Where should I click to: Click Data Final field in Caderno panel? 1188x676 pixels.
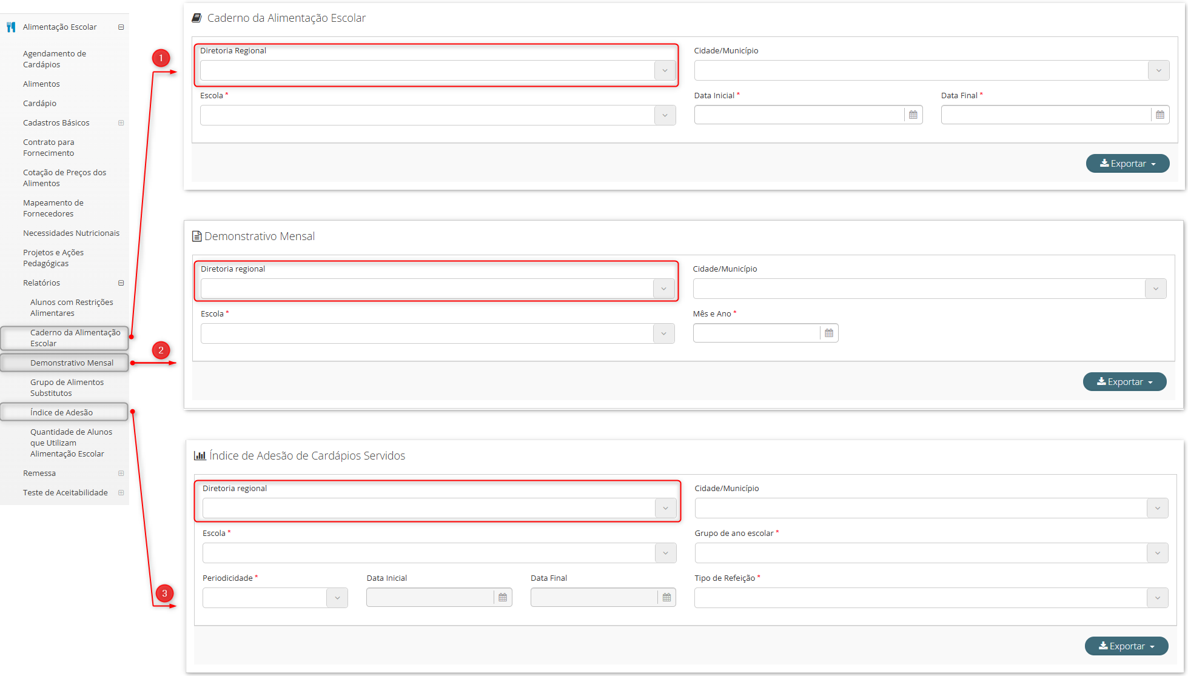(1045, 115)
